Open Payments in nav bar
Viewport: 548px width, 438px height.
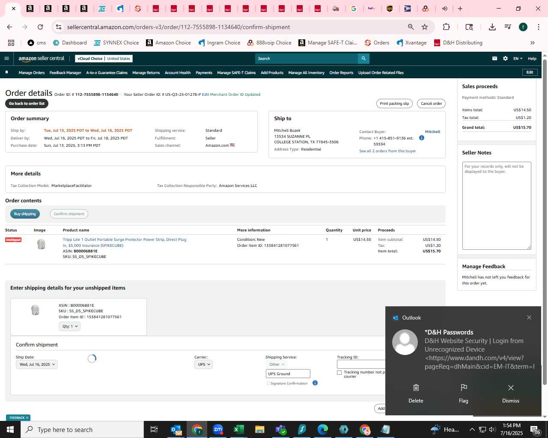204,73
